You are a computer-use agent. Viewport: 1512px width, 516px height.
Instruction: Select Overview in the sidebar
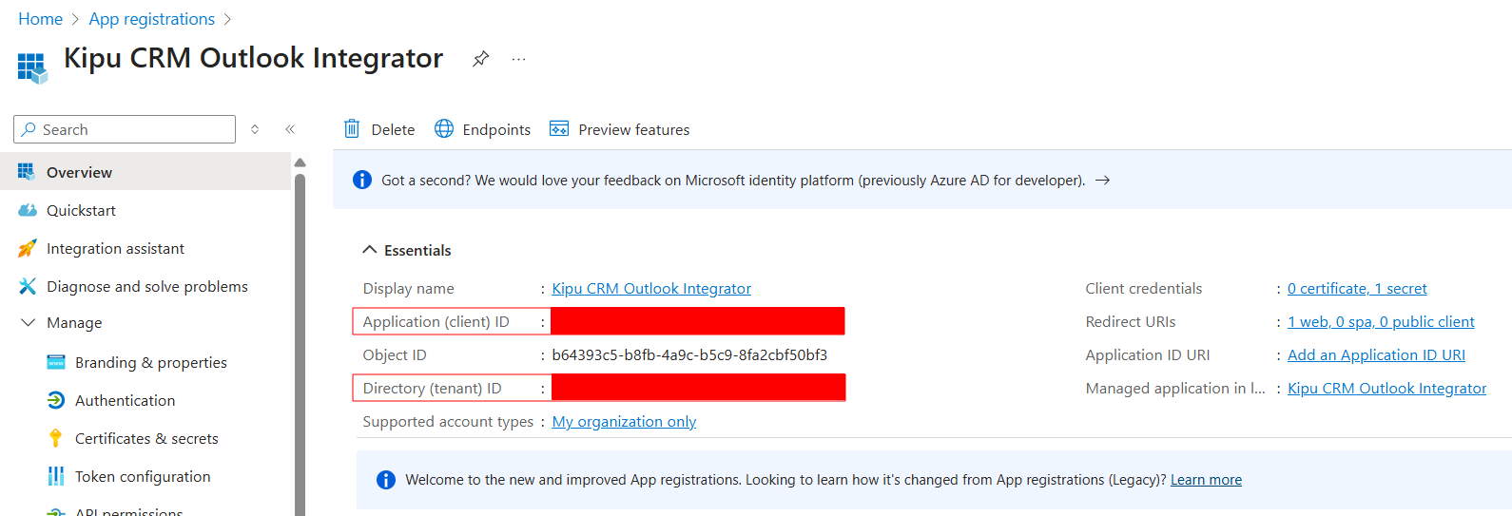pos(79,173)
